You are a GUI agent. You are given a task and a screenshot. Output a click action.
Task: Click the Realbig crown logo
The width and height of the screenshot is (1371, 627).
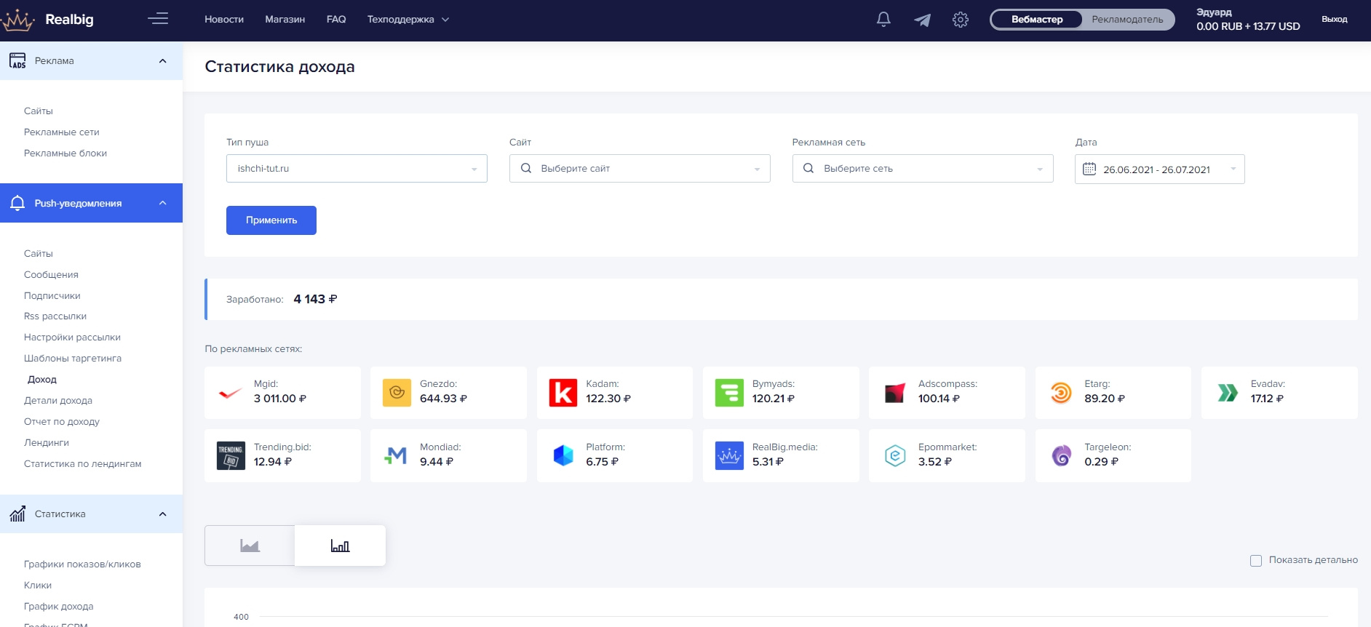pyautogui.click(x=17, y=20)
